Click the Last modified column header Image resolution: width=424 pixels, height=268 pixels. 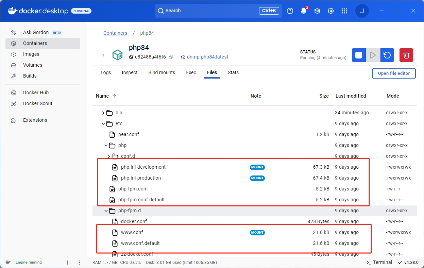pos(351,96)
